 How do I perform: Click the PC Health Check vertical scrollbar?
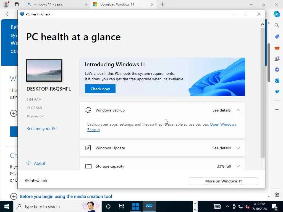click(x=263, y=93)
